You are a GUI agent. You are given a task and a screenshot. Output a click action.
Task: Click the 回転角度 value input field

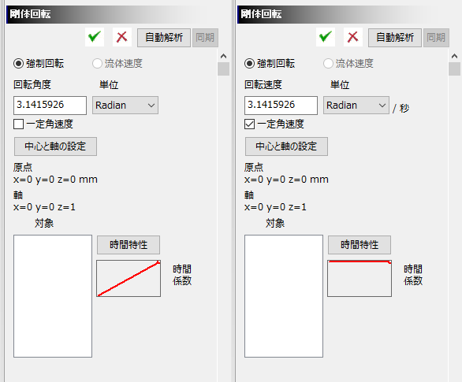pos(50,105)
